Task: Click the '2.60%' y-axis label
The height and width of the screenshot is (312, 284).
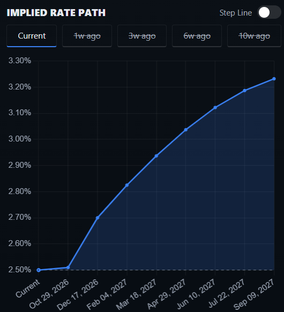Action: pyautogui.click(x=20, y=243)
